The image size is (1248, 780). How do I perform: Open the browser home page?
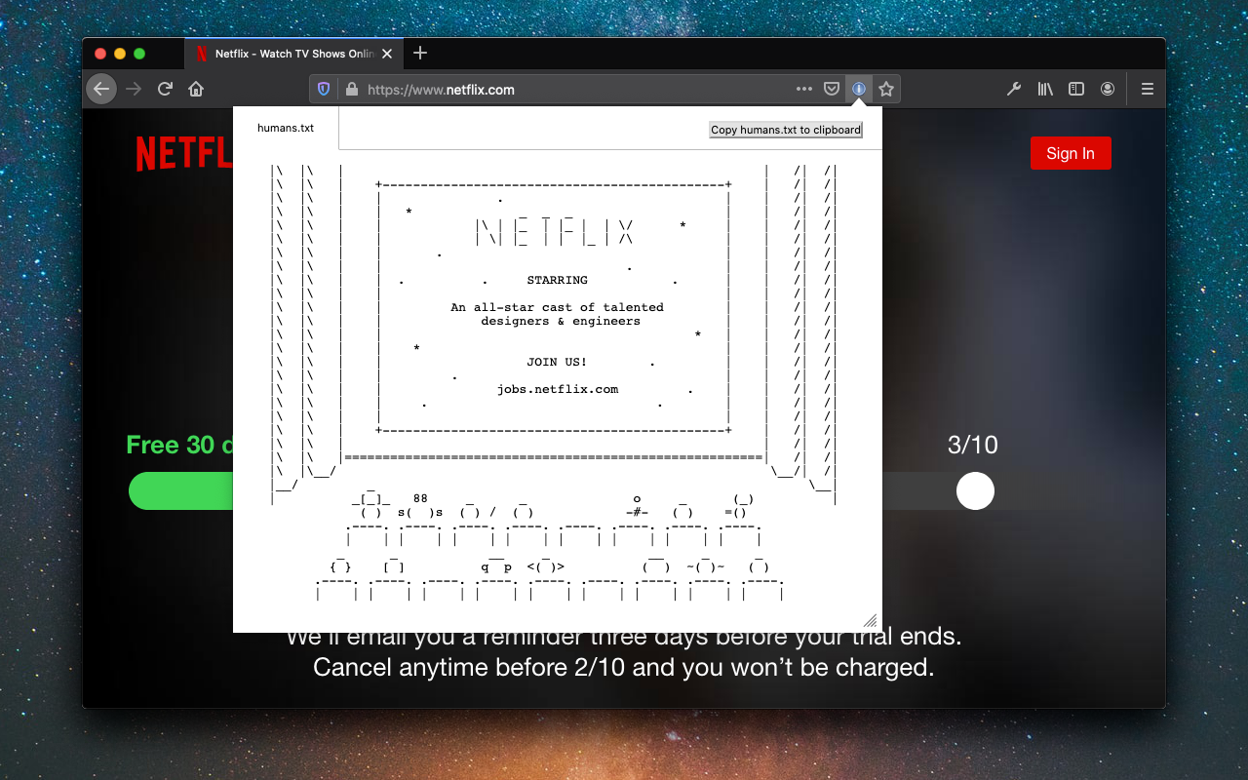point(196,89)
